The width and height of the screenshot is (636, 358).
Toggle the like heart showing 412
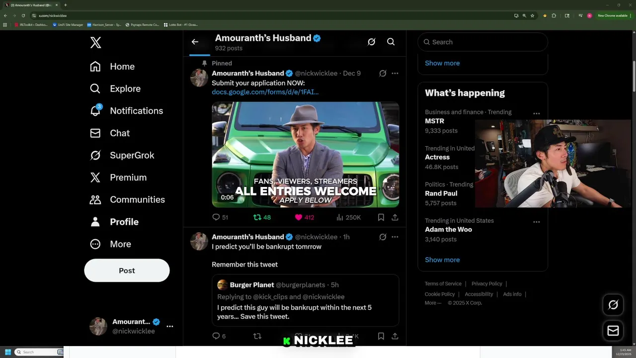[x=304, y=217]
